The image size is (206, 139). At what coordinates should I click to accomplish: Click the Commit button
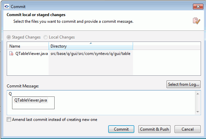pyautogui.click(x=121, y=129)
